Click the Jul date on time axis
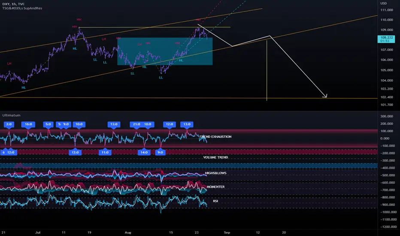The width and height of the screenshot is (400, 236). [x=38, y=233]
